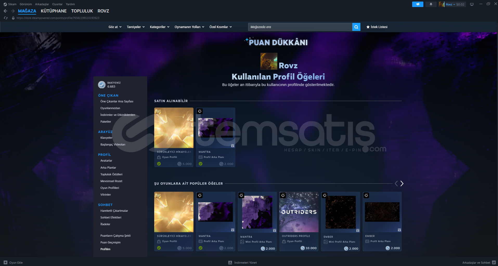This screenshot has height=266, width=498.
Task: Open Sürükleyici Hikayeler card under Satın Alınabilir
Action: (174, 137)
